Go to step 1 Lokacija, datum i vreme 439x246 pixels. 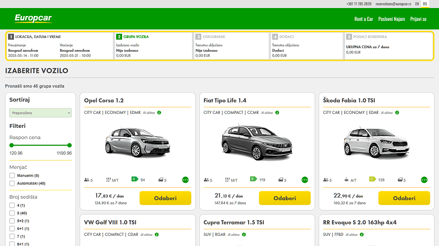(59, 46)
